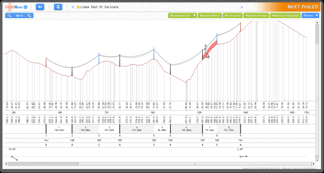Click pole type 18F under pole 5

[154, 140]
